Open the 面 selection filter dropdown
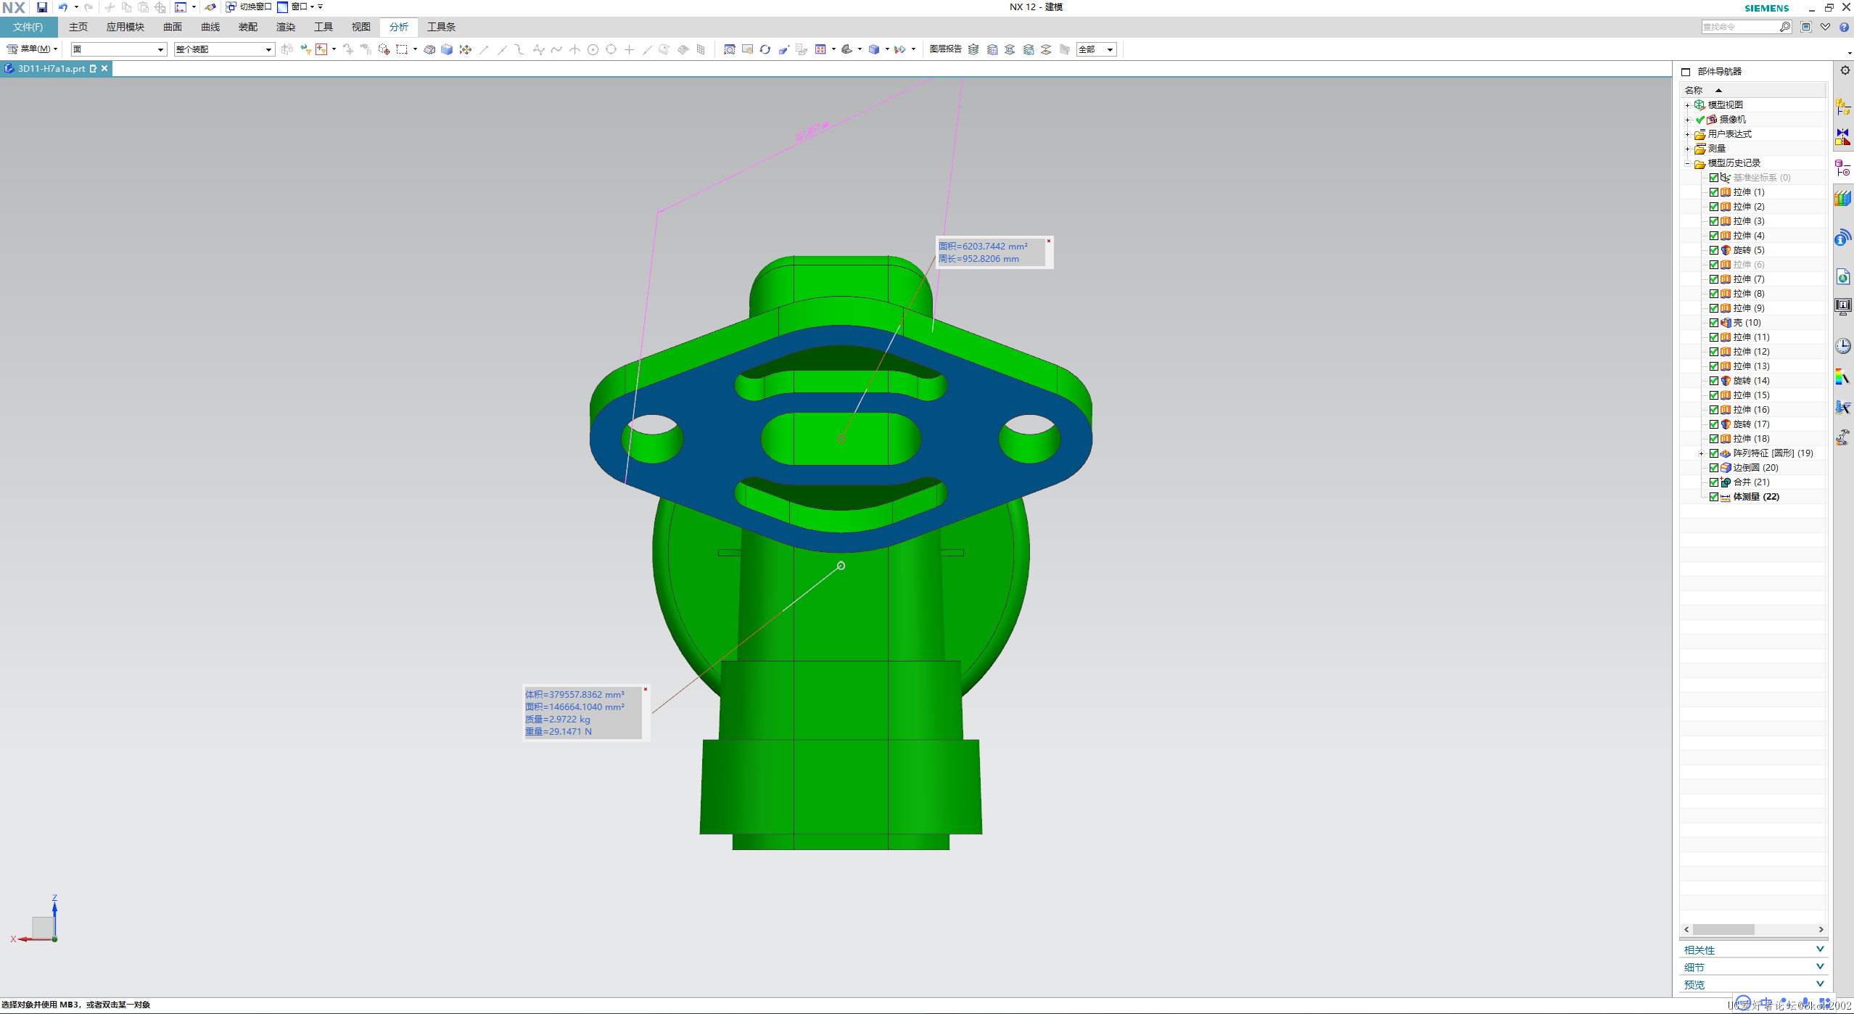 tap(119, 49)
